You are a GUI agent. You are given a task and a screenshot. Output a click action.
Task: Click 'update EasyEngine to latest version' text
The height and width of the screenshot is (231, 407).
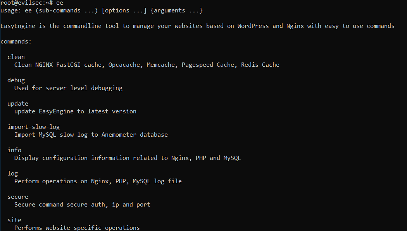[75, 111]
